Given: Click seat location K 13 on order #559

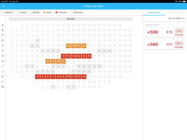Looking at the screenshot, I should tap(169, 32).
